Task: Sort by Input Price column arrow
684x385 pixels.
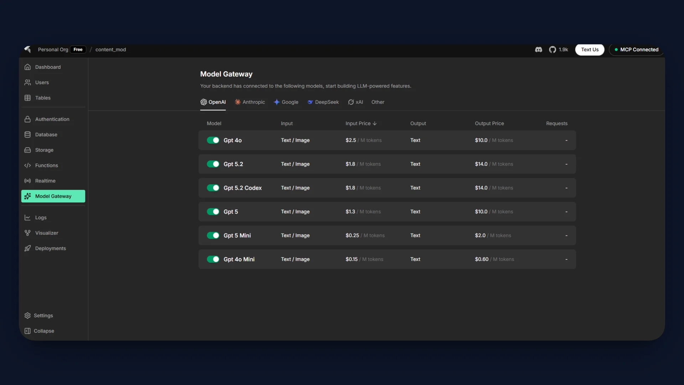Action: tap(374, 123)
